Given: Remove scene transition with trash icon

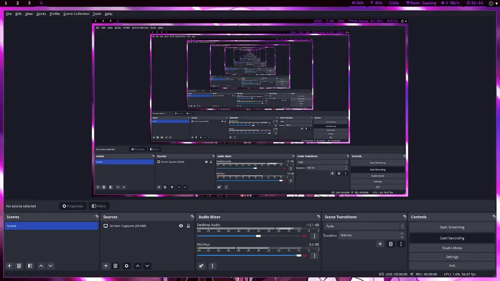Looking at the screenshot, I should 391,244.
